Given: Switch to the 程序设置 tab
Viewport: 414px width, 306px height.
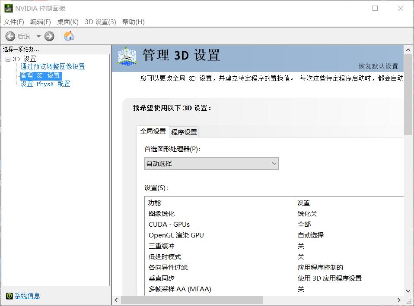Looking at the screenshot, I should 185,131.
